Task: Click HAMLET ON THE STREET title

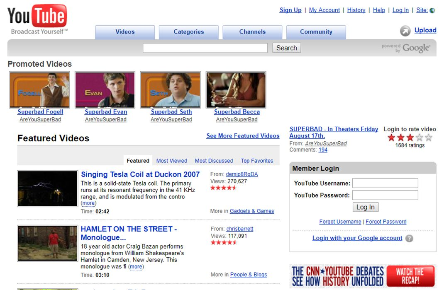Action: 129,233
